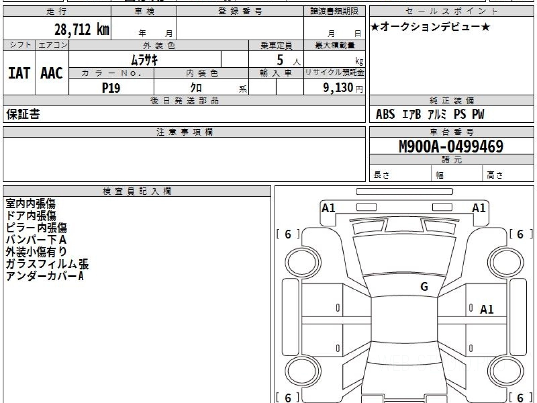Screen dimensions: 537x403
Task: Select the PS equipment label
Action: [x=460, y=115]
